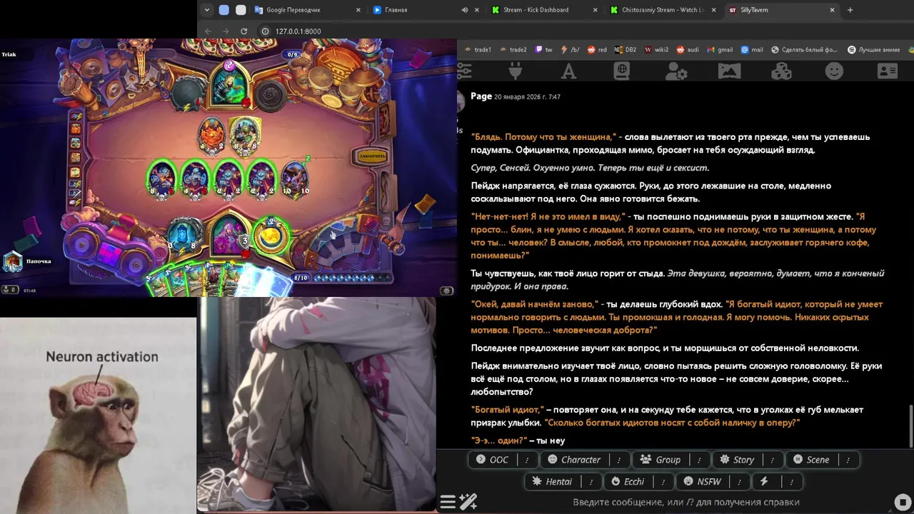
Task: Open chat background picture icon
Action: coord(729,71)
